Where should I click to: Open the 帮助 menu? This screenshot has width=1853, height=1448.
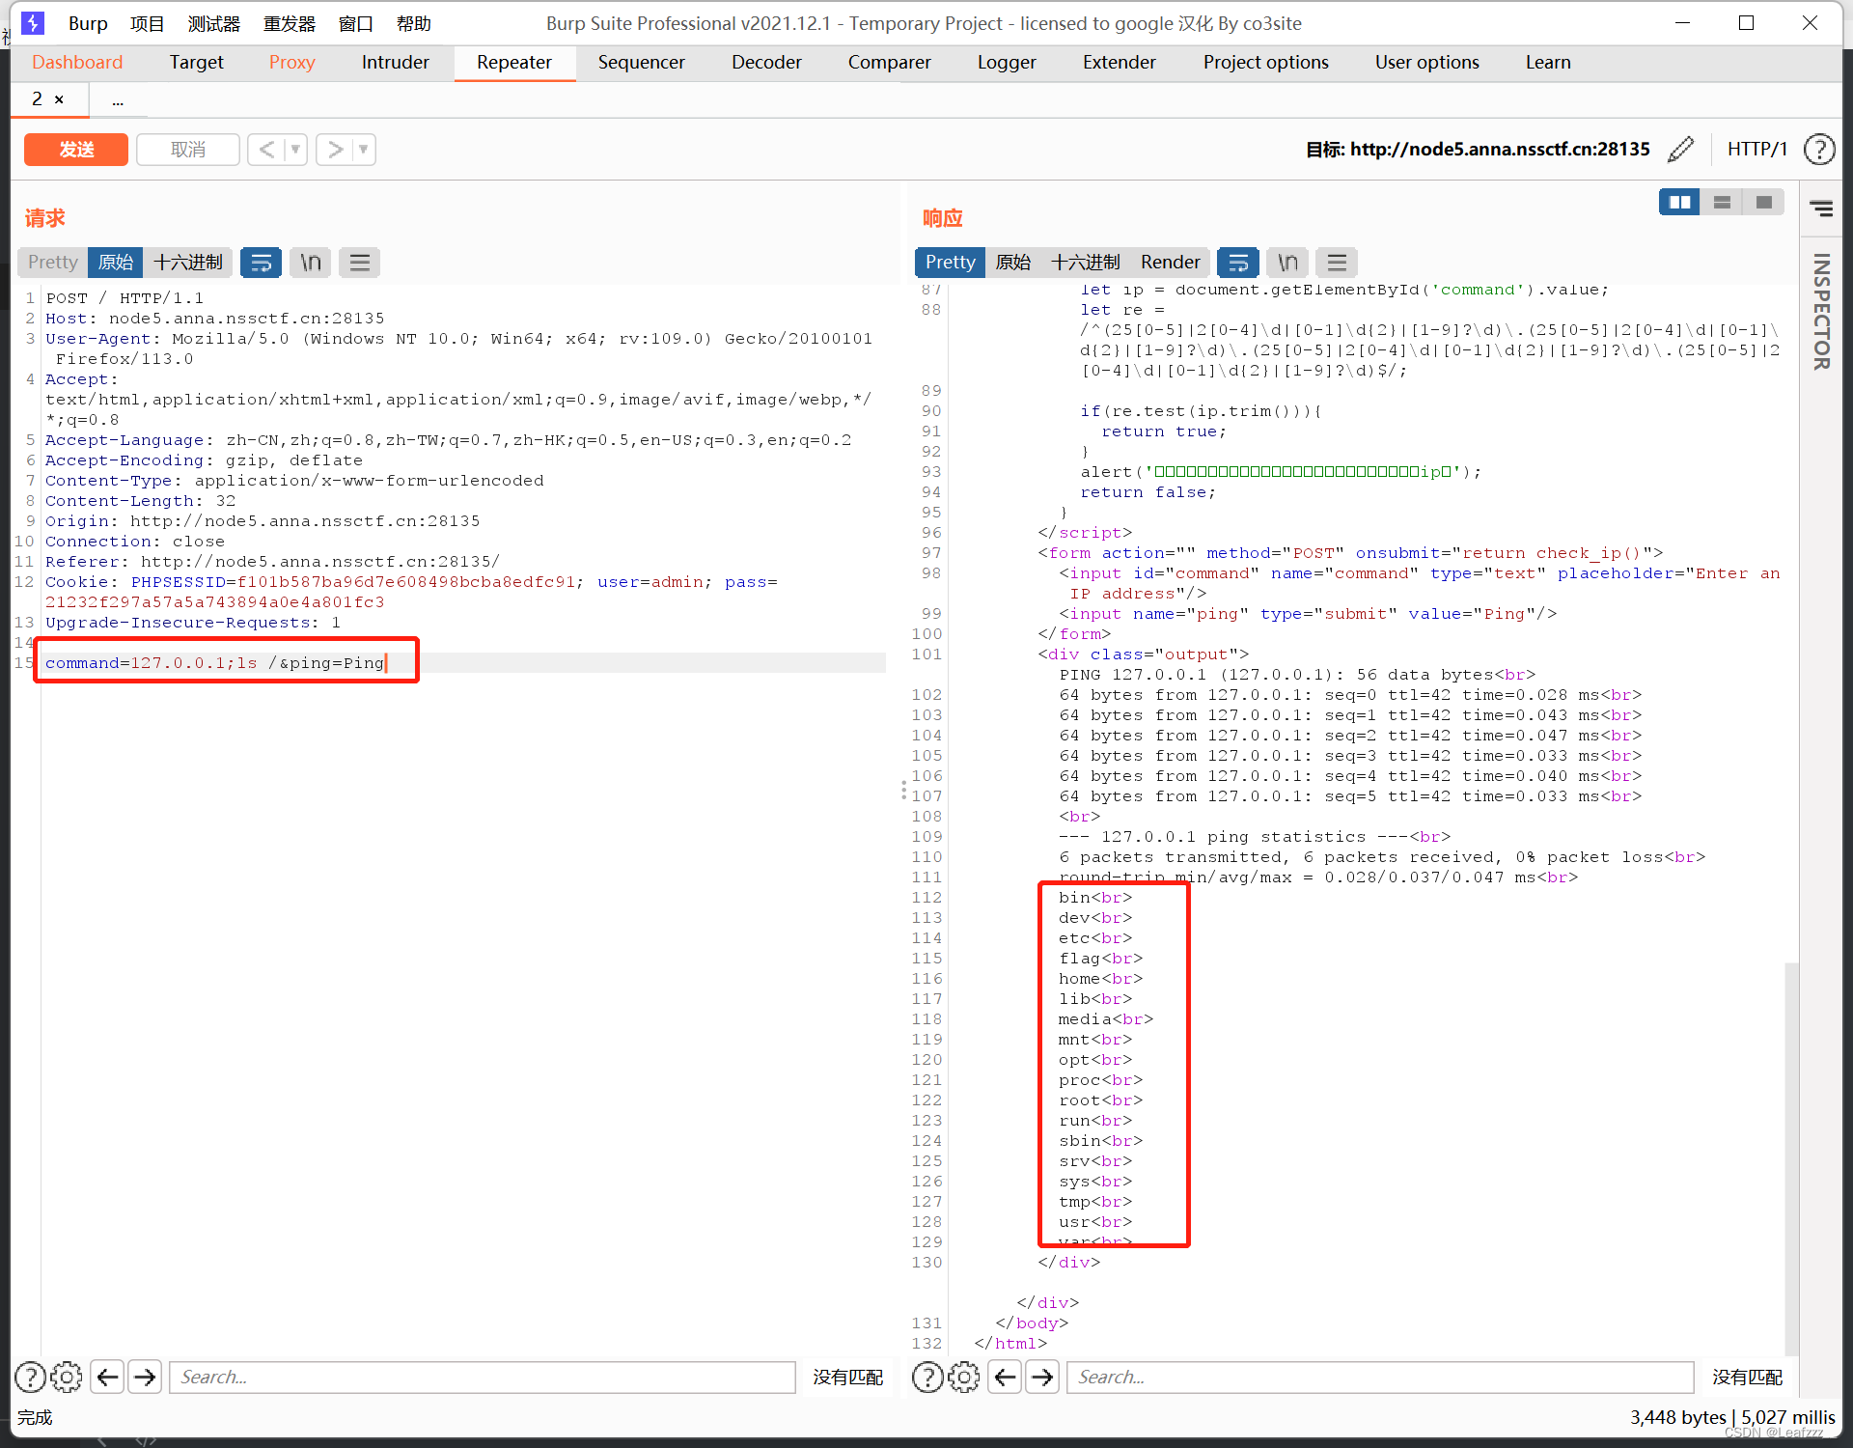tap(414, 23)
